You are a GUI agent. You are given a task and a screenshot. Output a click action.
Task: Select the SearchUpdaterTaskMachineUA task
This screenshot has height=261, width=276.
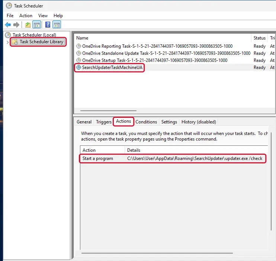click(x=175, y=67)
